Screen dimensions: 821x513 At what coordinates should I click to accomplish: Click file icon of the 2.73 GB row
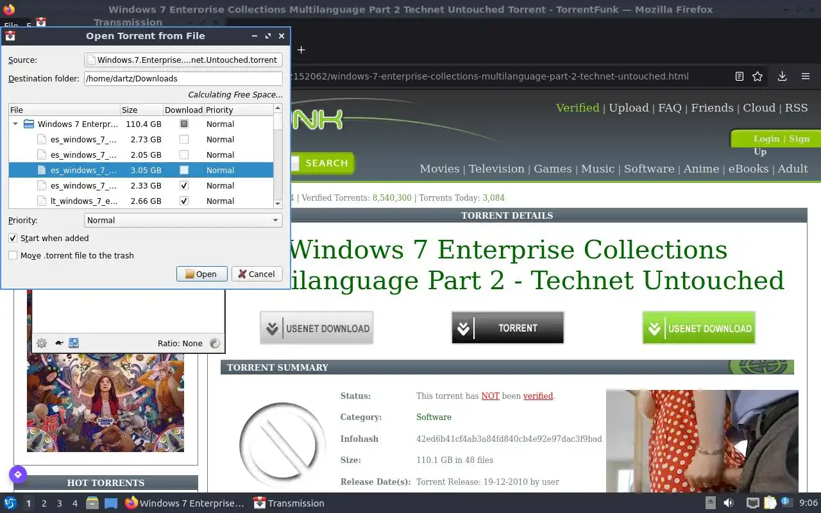[42, 140]
